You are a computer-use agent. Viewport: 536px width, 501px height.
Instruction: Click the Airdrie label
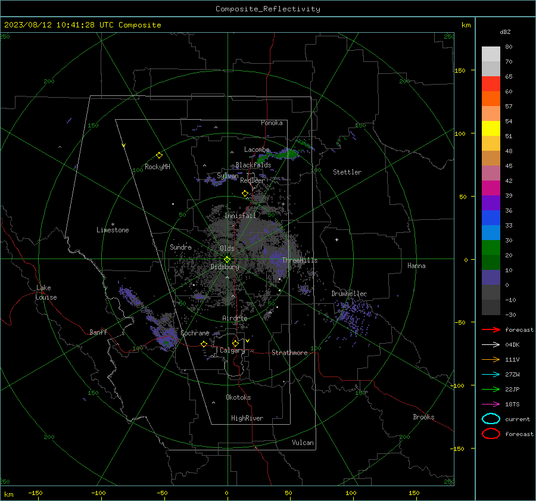pos(235,318)
